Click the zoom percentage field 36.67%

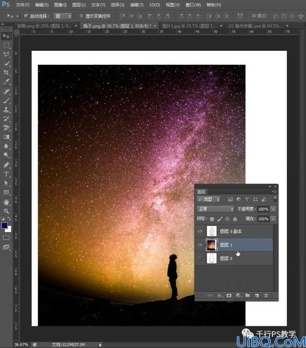[21, 345]
